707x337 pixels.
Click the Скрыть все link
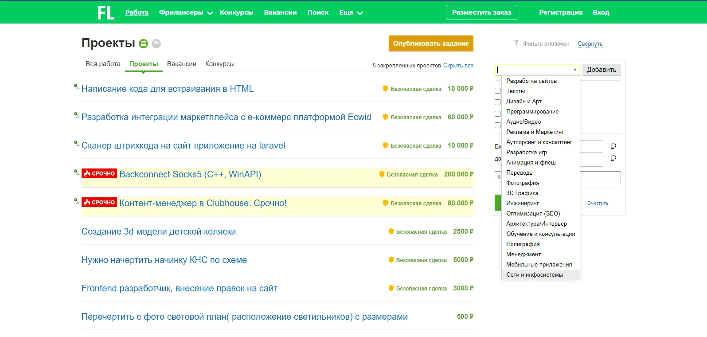pos(458,66)
